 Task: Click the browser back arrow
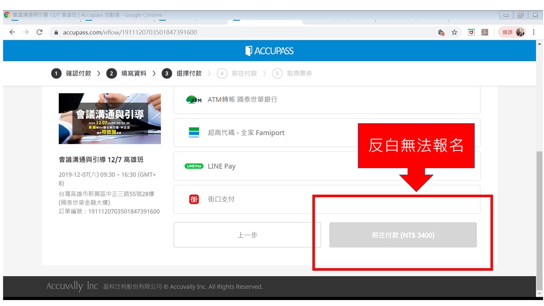(12, 32)
